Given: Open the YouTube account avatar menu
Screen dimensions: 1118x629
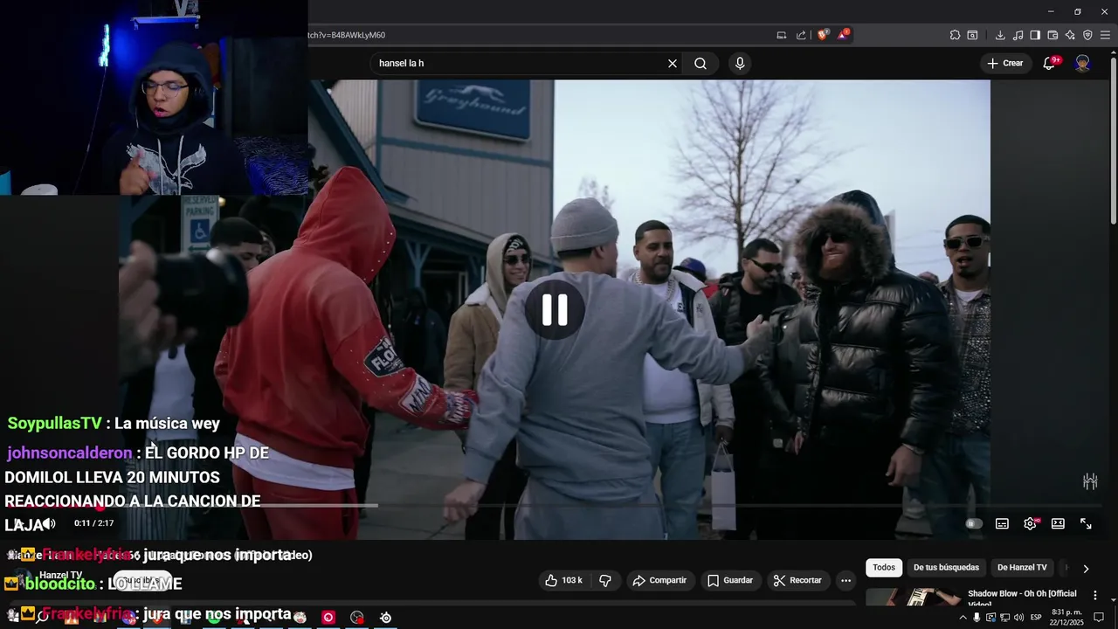Looking at the screenshot, I should [x=1083, y=63].
